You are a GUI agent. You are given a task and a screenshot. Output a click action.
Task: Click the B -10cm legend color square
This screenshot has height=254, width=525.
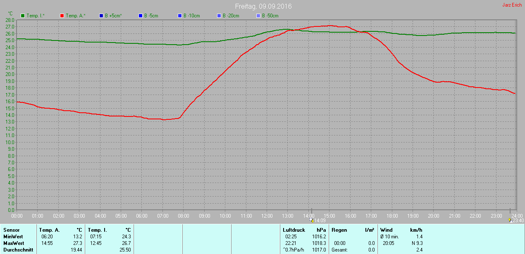pyautogui.click(x=180, y=16)
